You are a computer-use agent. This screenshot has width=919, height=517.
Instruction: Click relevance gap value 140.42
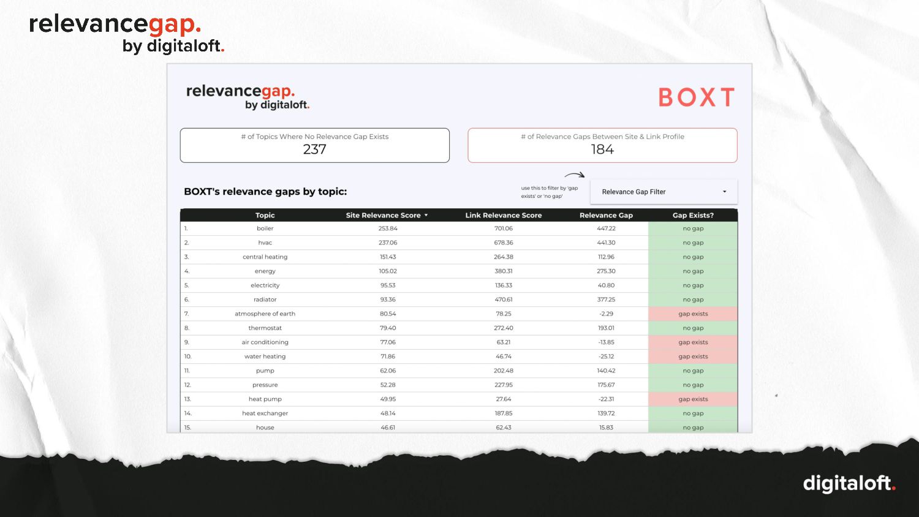pos(606,371)
